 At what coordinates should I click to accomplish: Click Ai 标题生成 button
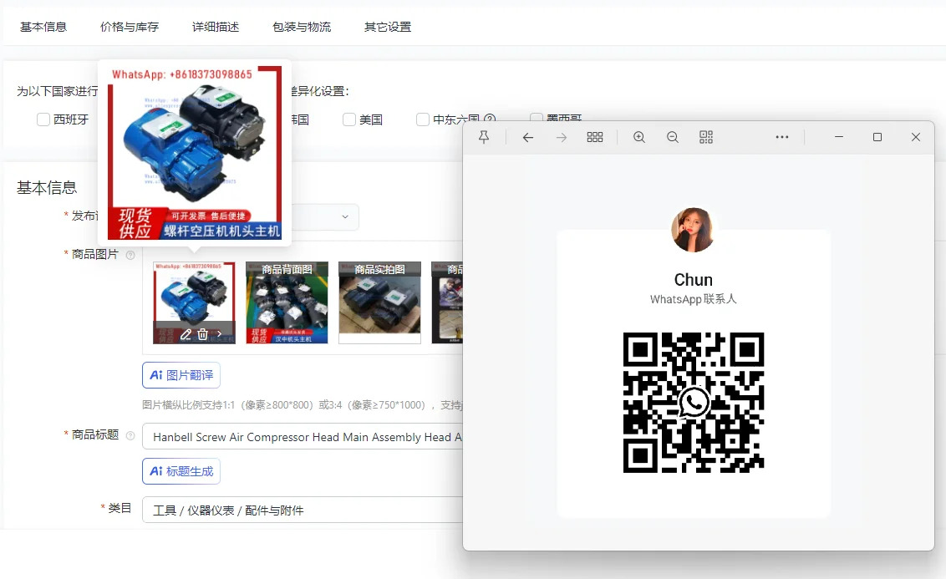point(181,471)
